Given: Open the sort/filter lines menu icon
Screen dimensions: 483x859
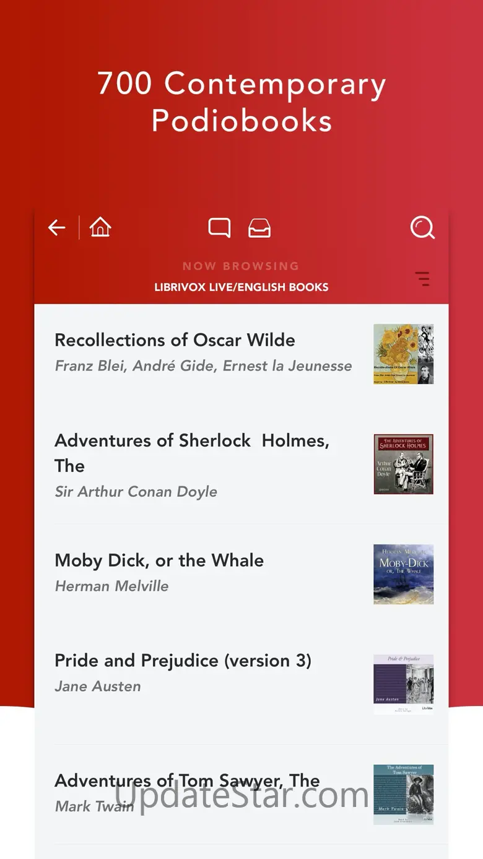Looking at the screenshot, I should pos(422,279).
